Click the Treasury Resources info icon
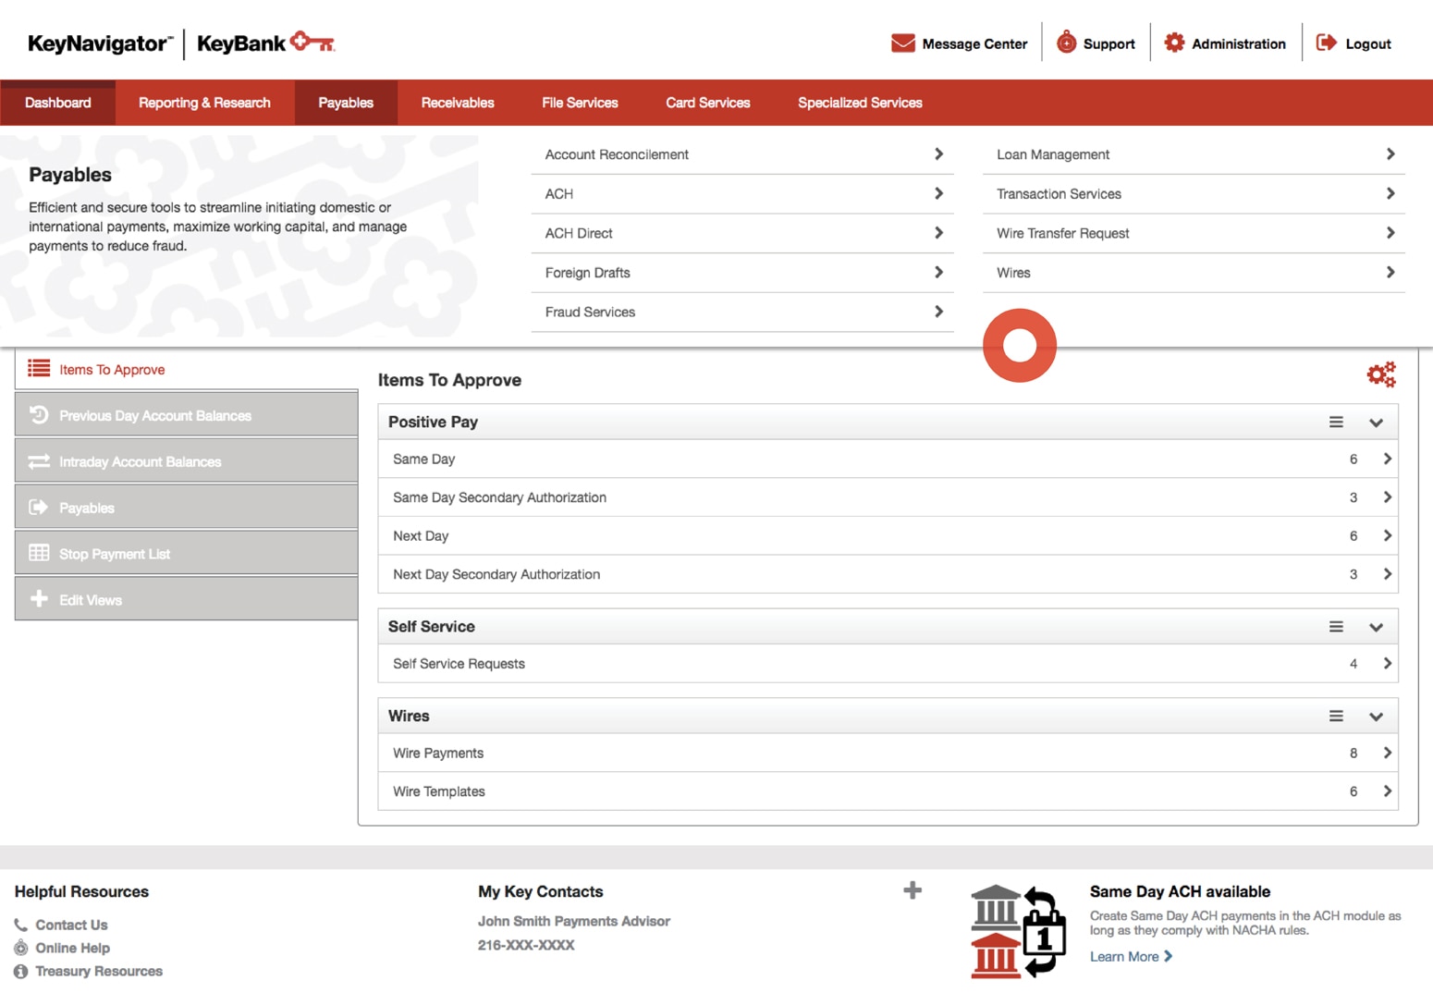This screenshot has width=1433, height=1005. point(20,971)
